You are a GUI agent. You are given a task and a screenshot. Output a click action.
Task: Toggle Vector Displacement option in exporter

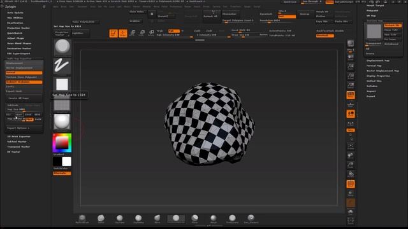(24, 68)
